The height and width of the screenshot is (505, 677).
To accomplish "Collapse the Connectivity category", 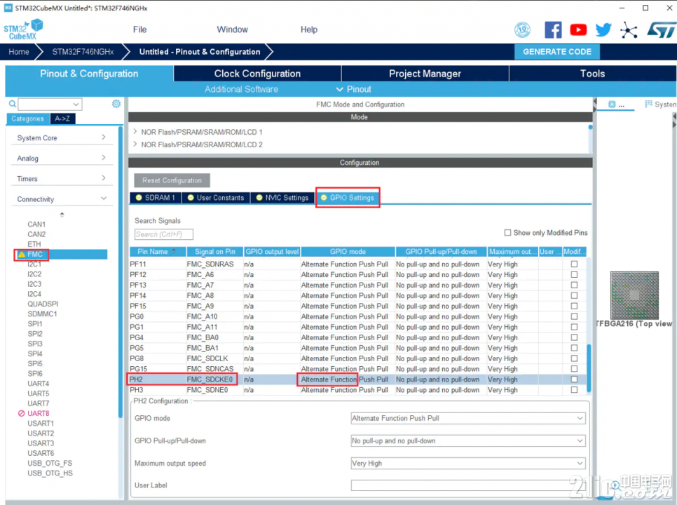I will click(61, 199).
